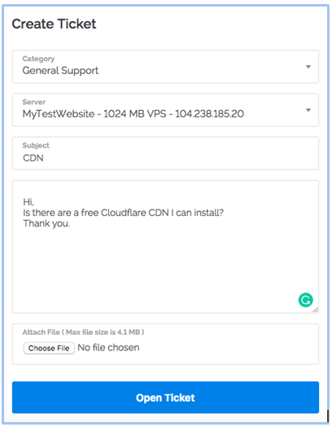The width and height of the screenshot is (332, 427).
Task: Click the green Grammarly icon in message box
Action: click(305, 300)
